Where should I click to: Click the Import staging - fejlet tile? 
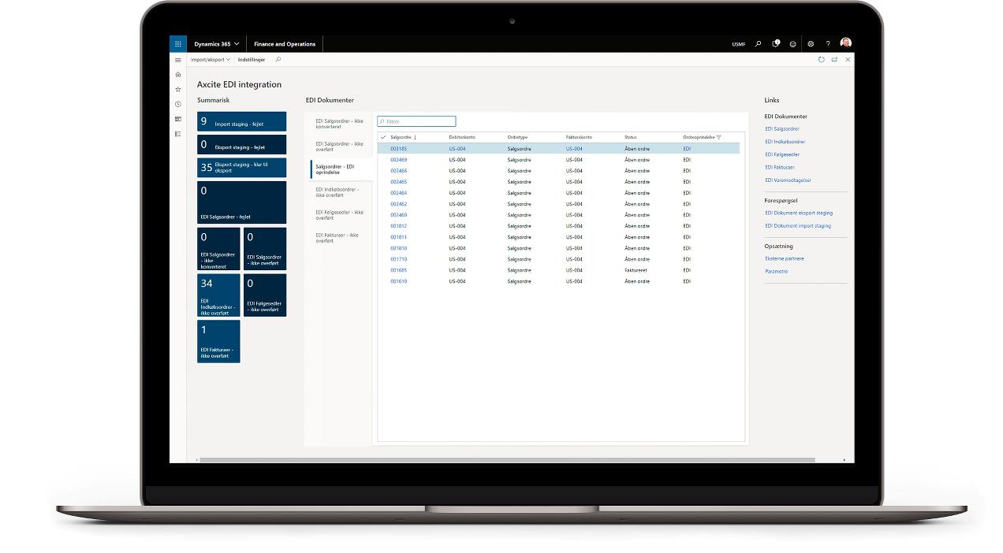(x=241, y=121)
